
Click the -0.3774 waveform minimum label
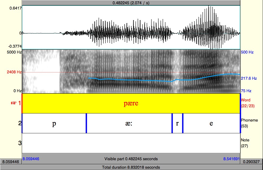pyautogui.click(x=15, y=46)
